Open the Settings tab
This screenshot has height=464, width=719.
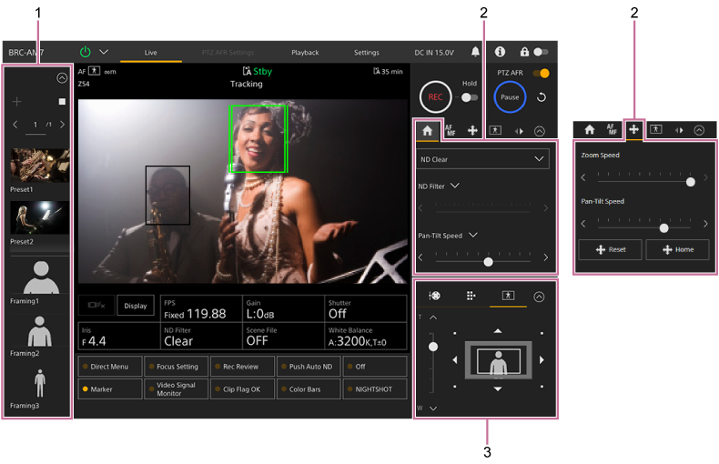tap(367, 52)
